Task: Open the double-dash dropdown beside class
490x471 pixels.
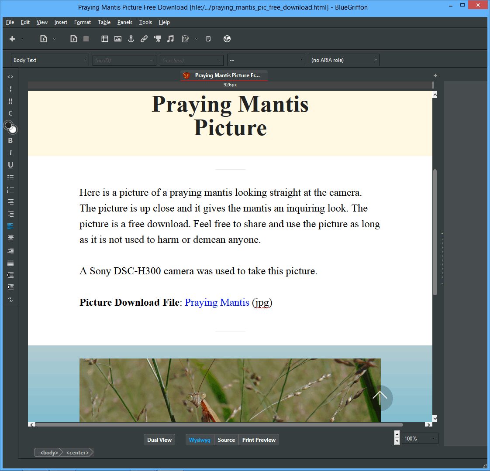Action: [266, 60]
